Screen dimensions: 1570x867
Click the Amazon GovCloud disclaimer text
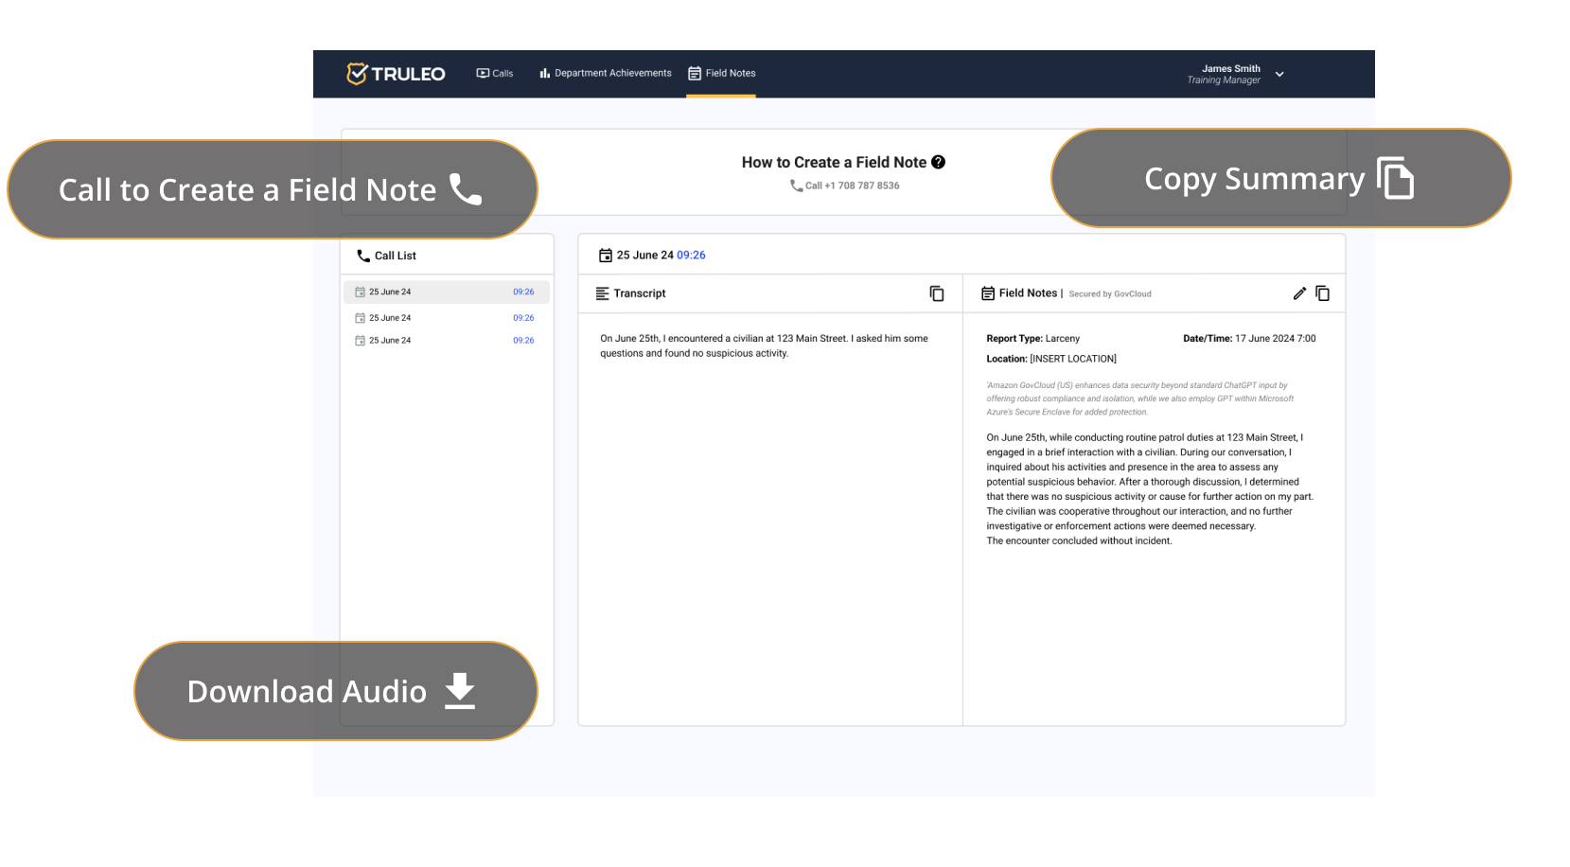1140,398
